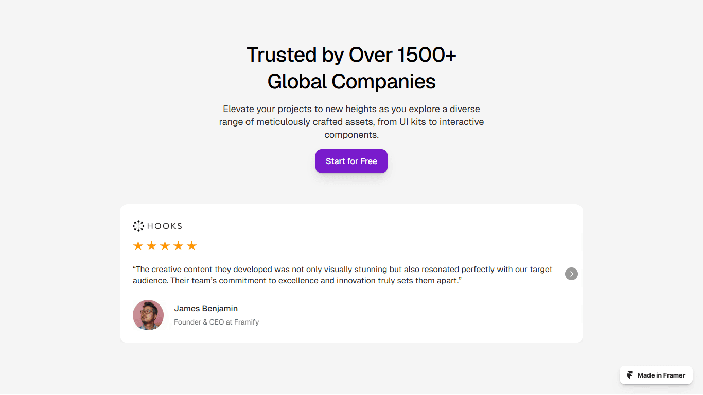Click the word components in the description

(351, 135)
